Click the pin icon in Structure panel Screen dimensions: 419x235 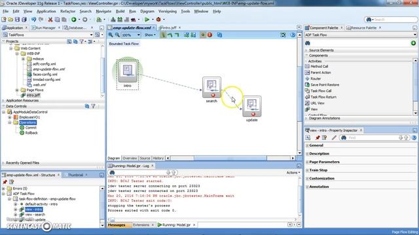pyautogui.click(x=5, y=182)
